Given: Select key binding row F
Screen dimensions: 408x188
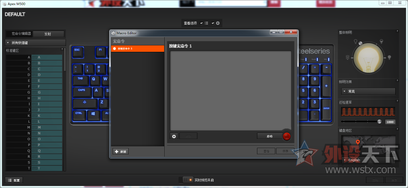Looking at the screenshot, I should [x=34, y=86].
